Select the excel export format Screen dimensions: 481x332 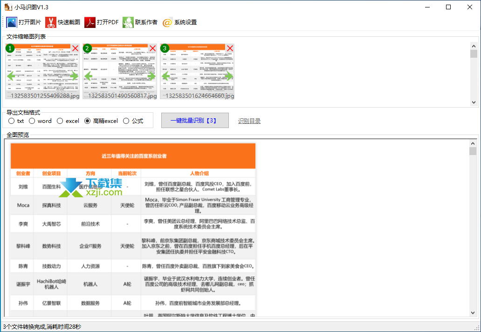pos(68,121)
